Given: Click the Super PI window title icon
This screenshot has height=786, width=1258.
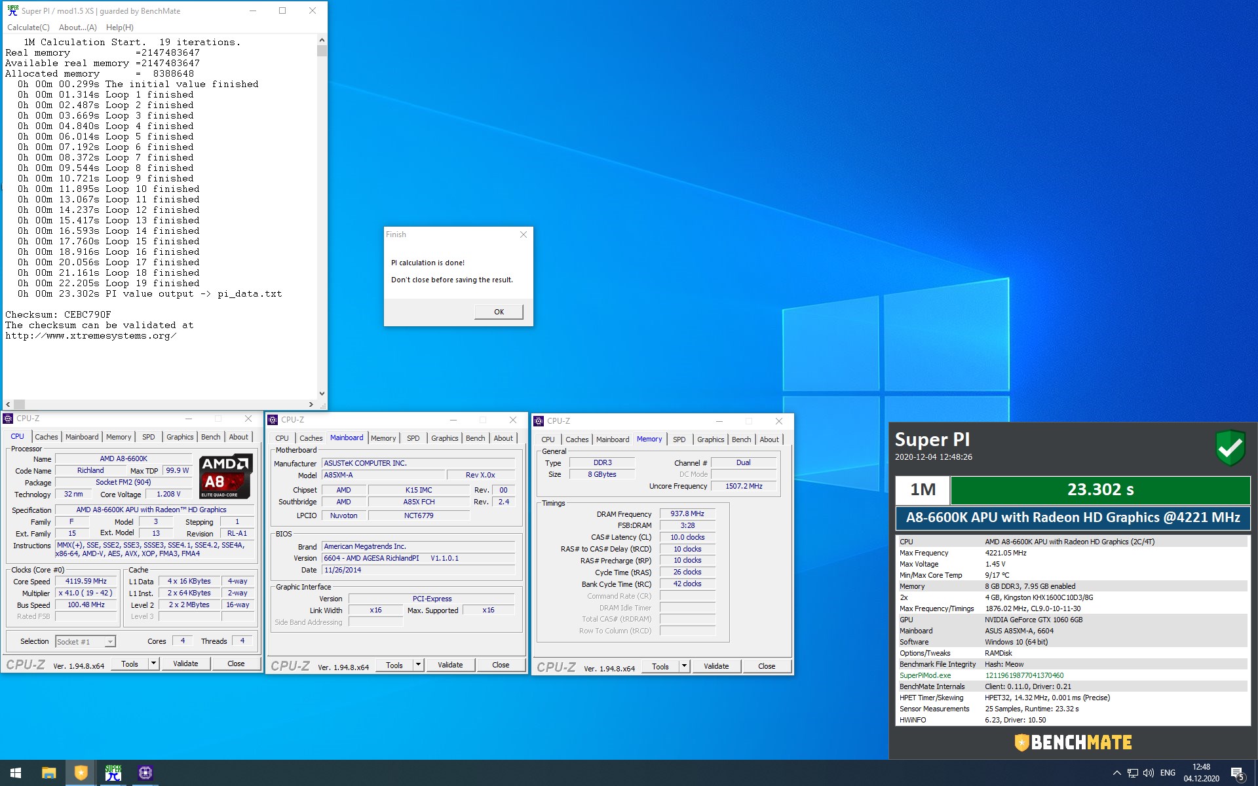Looking at the screenshot, I should pos(12,10).
